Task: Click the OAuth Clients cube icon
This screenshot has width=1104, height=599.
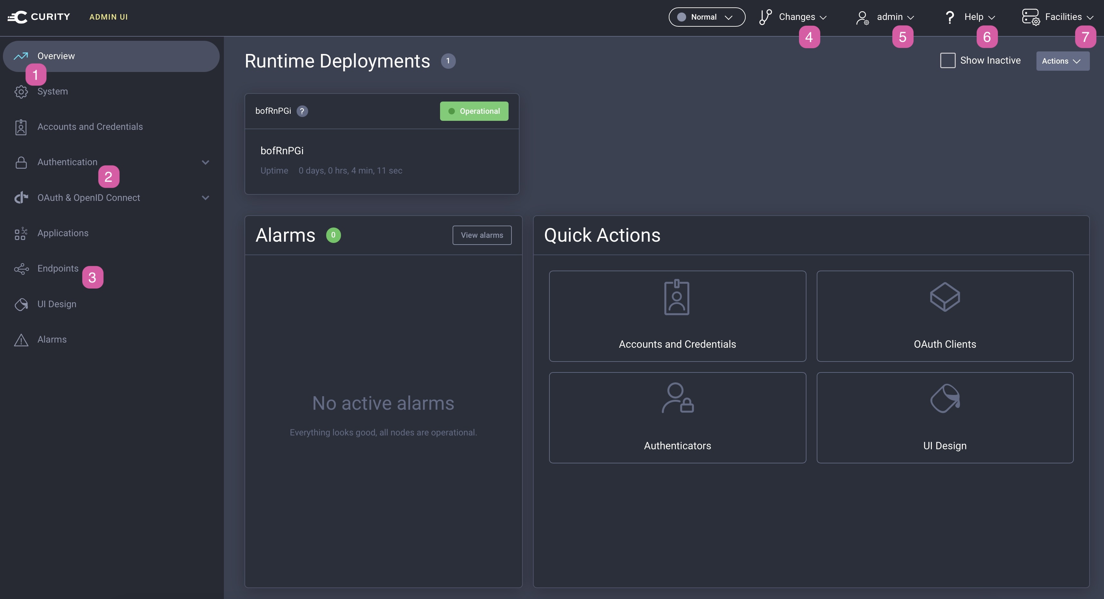Action: coord(944,297)
